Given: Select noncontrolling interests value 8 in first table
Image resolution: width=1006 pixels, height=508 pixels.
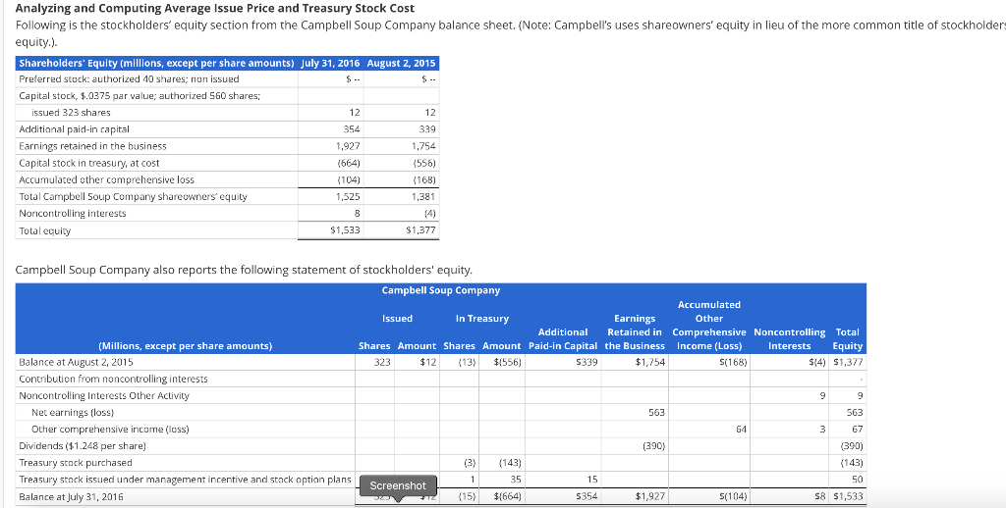Looking at the screenshot, I should (x=357, y=214).
